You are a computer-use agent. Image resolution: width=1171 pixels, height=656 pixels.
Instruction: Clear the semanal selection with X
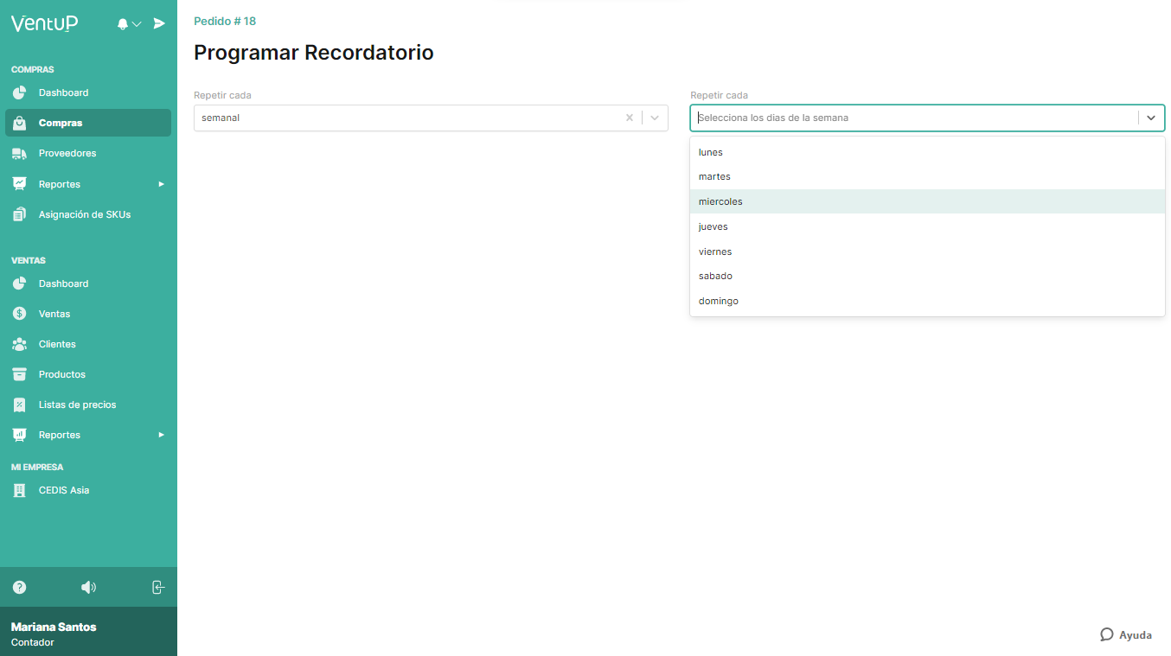pyautogui.click(x=630, y=118)
